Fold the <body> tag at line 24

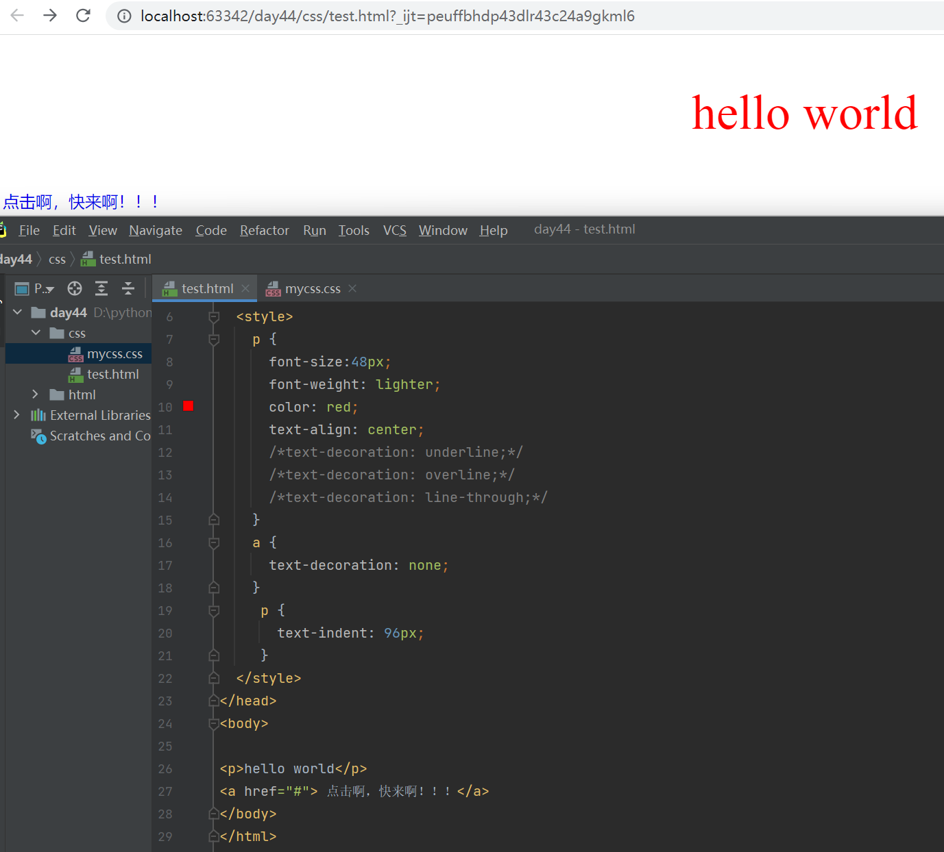[214, 723]
